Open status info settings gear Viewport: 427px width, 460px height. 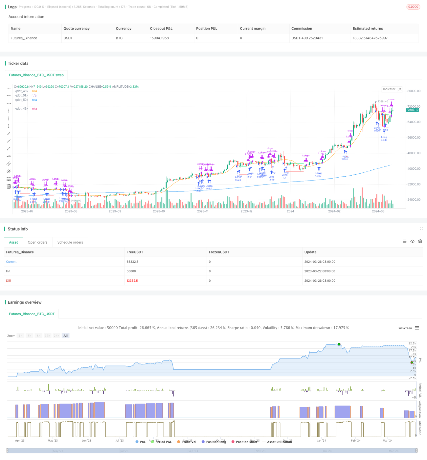[x=420, y=241]
